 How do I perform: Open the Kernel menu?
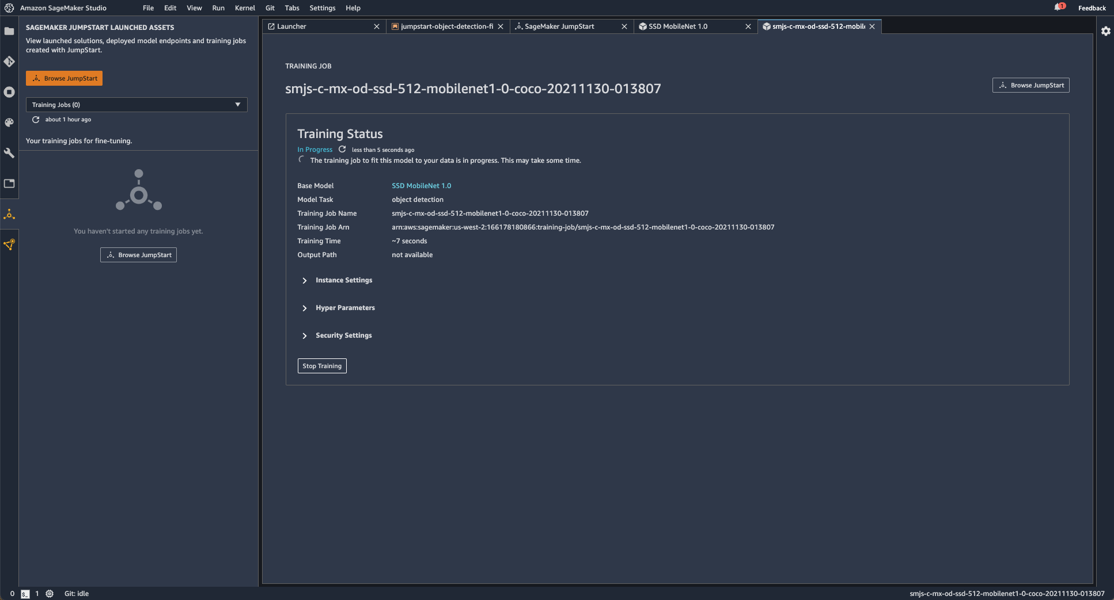(245, 8)
